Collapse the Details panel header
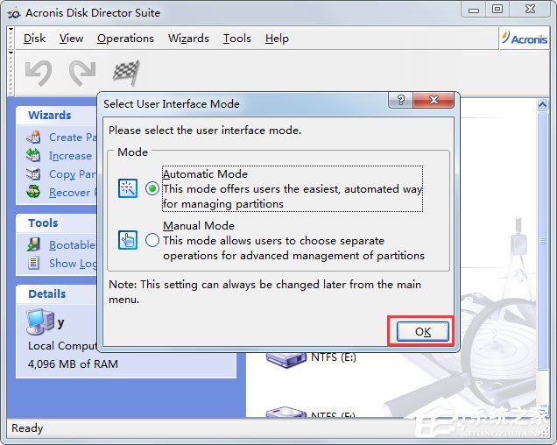Viewport: 557px width, 445px height. pyautogui.click(x=56, y=294)
